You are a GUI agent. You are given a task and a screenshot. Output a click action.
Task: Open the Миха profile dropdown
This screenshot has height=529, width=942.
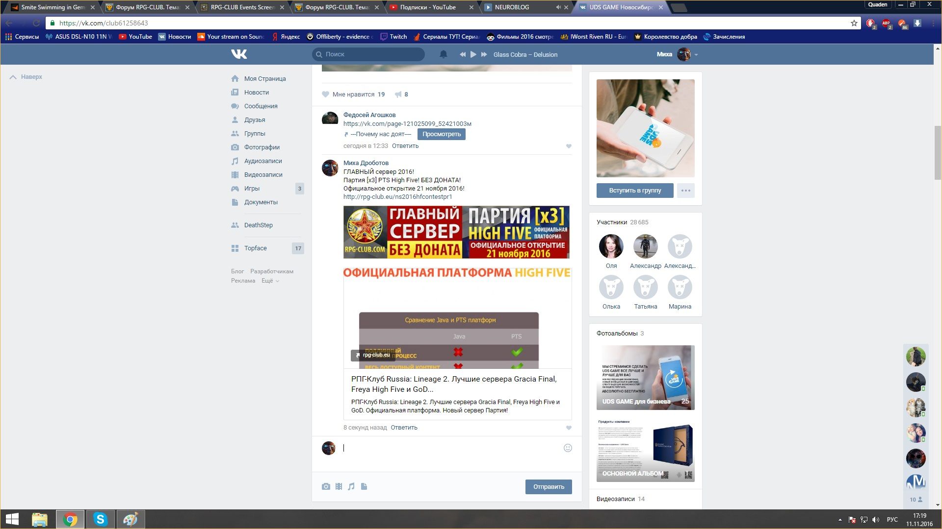click(677, 54)
